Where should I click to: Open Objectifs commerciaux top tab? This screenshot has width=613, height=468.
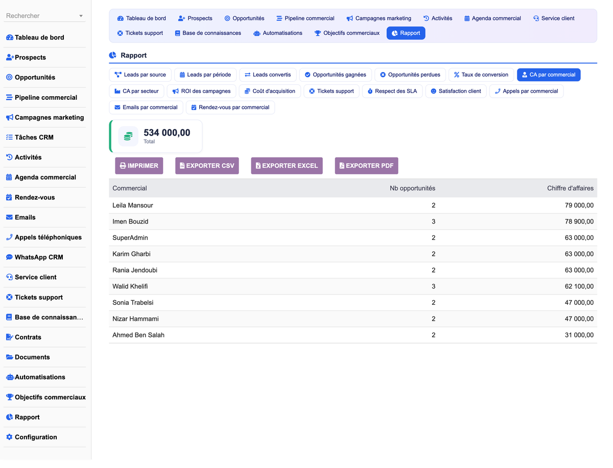coord(347,33)
